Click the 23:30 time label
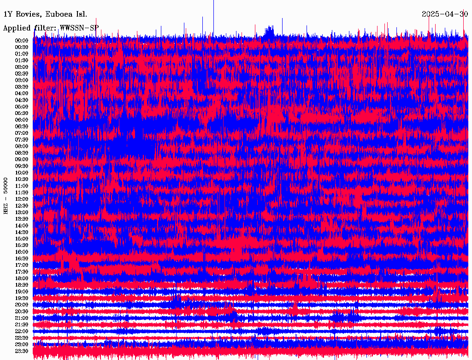The width and height of the screenshot is (472, 360). point(21,351)
